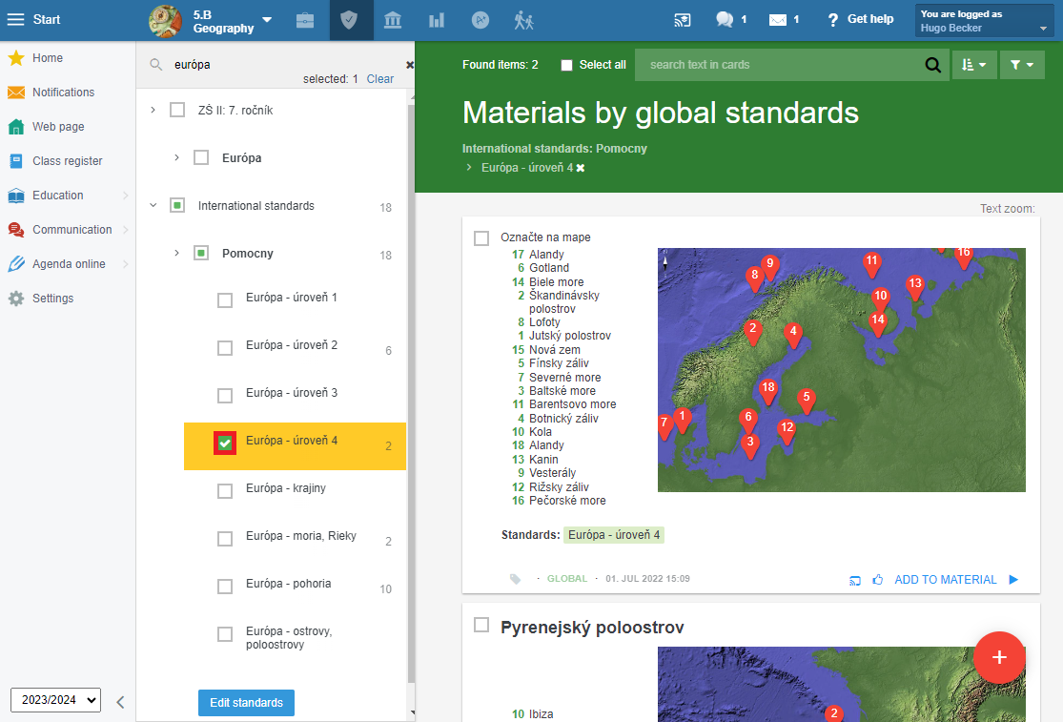This screenshot has height=722, width=1063.
Task: Open the hamburger Start menu icon
Action: pyautogui.click(x=15, y=20)
